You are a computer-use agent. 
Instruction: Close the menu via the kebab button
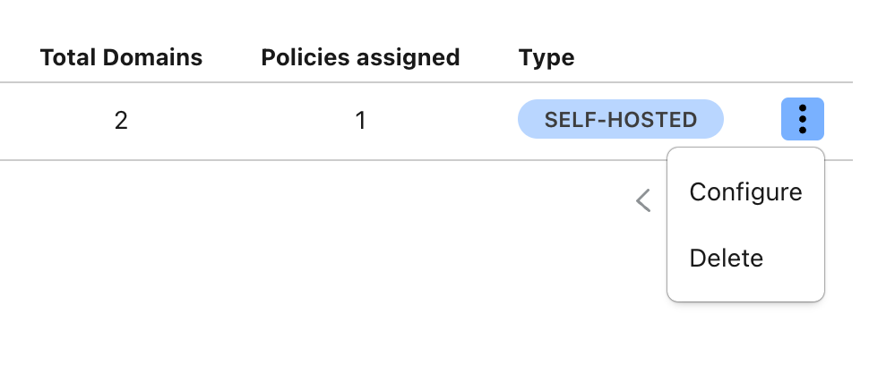[803, 119]
